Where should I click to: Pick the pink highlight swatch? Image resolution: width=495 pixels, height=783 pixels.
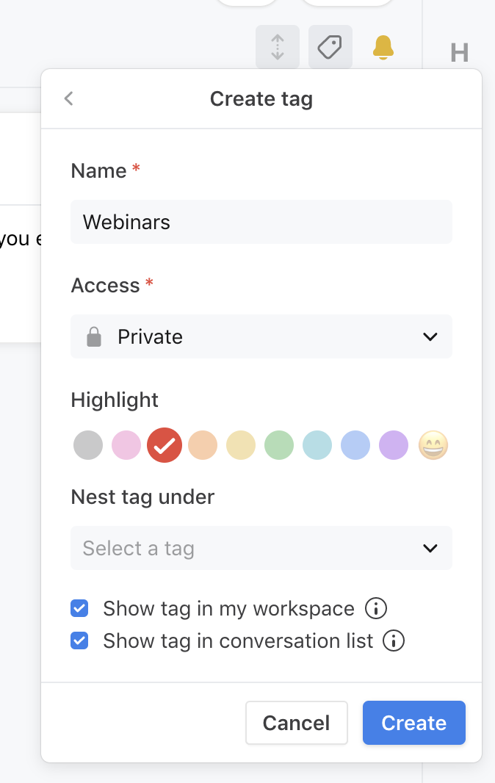126,445
